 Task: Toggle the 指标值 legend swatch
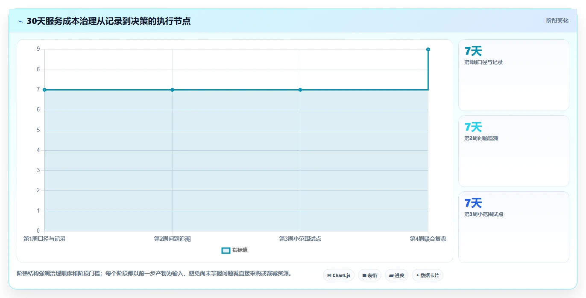[226, 250]
